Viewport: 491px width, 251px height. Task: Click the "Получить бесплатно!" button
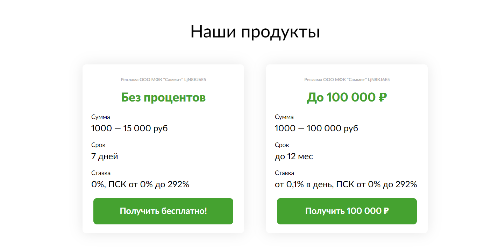[163, 211]
